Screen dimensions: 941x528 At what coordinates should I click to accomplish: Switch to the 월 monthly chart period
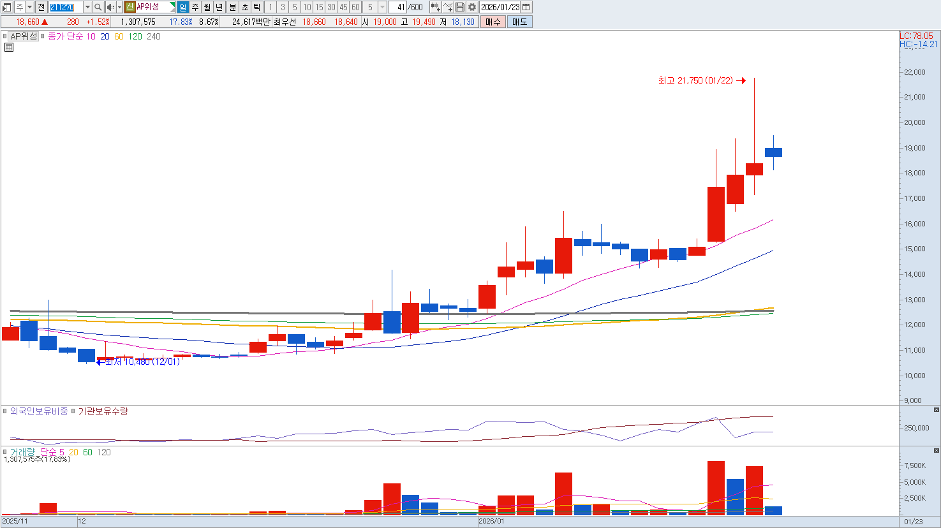coord(207,7)
